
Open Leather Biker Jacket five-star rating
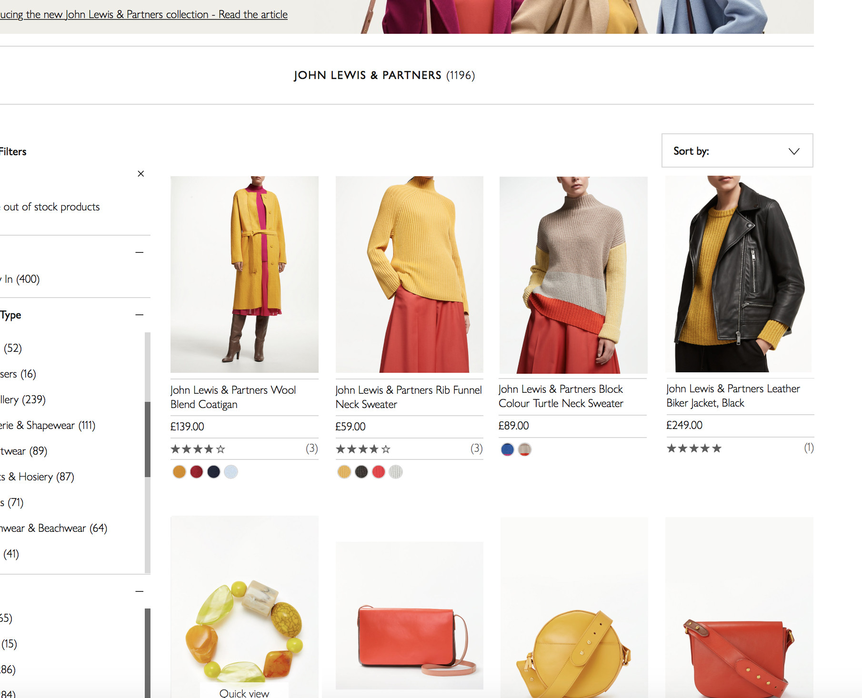[x=694, y=448]
